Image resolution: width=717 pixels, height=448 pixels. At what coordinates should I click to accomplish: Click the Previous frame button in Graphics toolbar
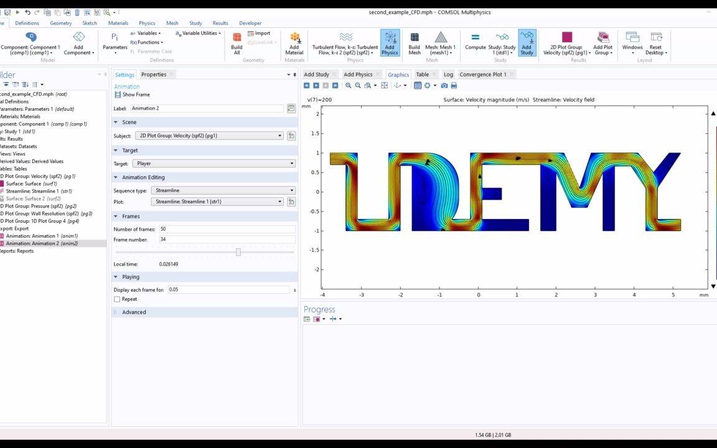[306, 85]
